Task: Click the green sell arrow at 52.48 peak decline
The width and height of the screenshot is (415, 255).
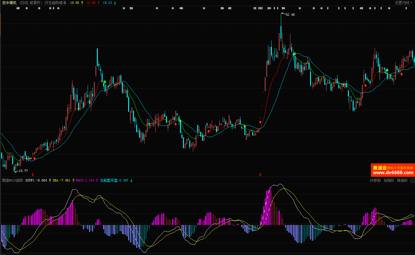Action: (294, 54)
